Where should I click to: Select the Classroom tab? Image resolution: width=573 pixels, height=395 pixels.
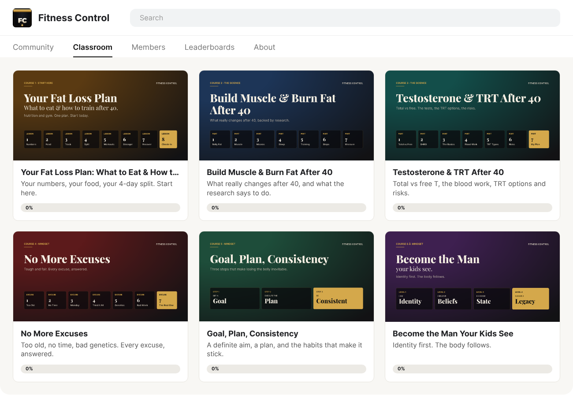93,47
